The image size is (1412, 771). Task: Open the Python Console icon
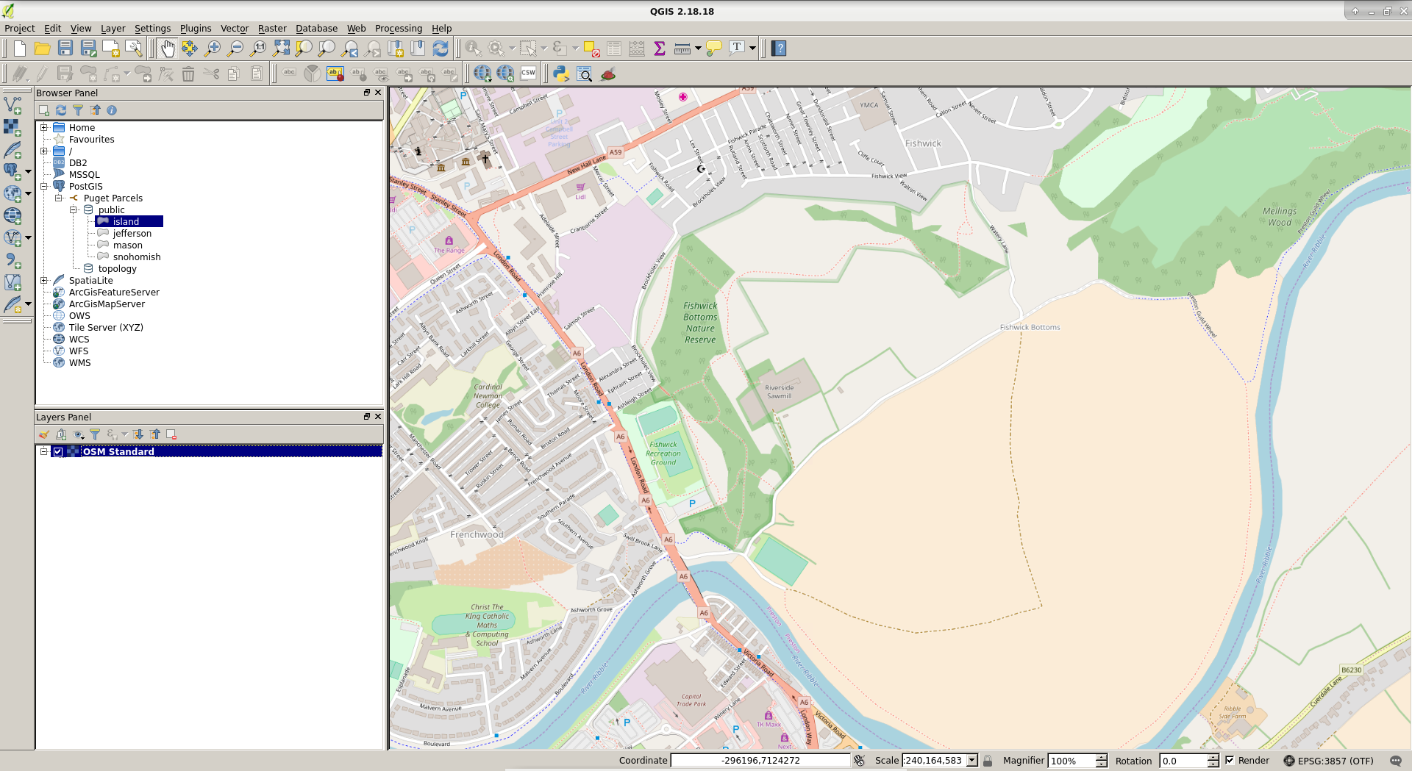(561, 73)
